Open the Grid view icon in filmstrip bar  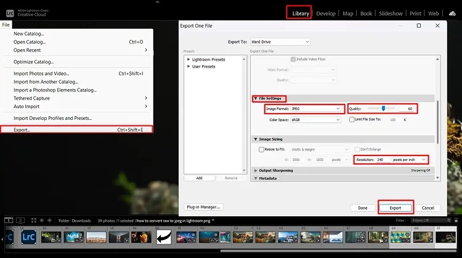coord(34,220)
